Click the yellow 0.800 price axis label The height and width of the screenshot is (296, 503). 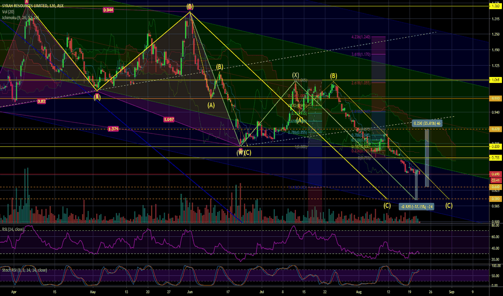tap(495, 146)
